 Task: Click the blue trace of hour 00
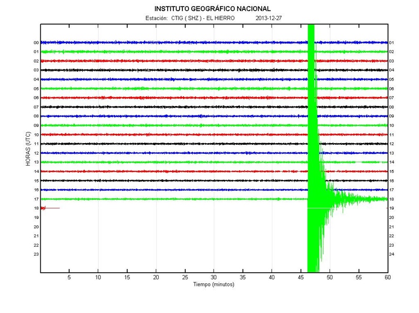pos(157,42)
